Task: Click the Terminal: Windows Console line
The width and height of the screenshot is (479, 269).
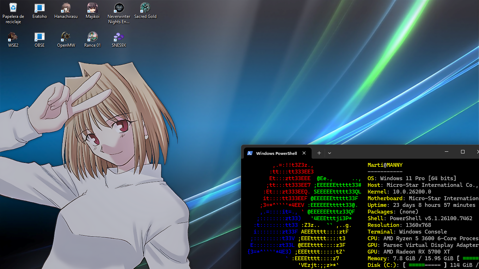Action: [407, 232]
